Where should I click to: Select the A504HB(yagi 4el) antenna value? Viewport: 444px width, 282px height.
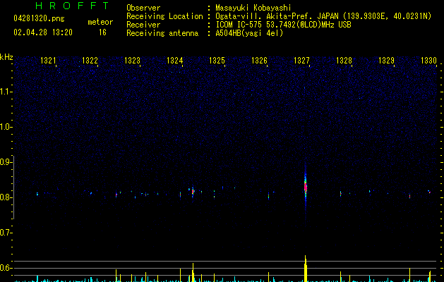click(249, 33)
